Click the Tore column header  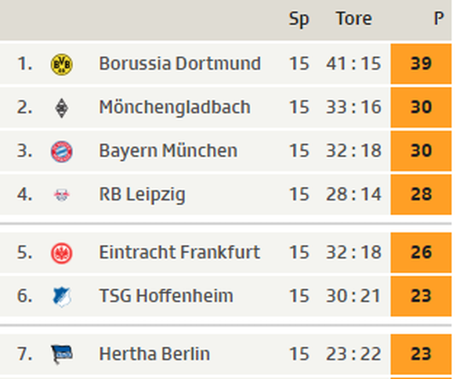354,19
